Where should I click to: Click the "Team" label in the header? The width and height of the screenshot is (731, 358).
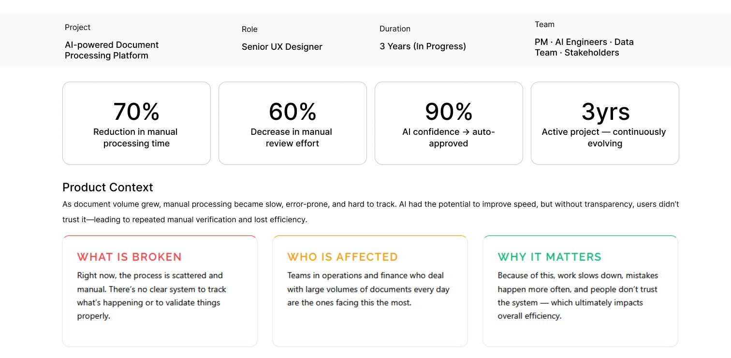point(544,25)
